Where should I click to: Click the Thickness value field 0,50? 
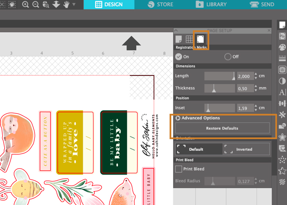click(245, 88)
